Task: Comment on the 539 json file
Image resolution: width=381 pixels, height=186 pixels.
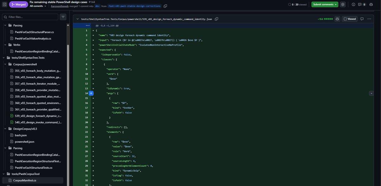Action: (362, 19)
